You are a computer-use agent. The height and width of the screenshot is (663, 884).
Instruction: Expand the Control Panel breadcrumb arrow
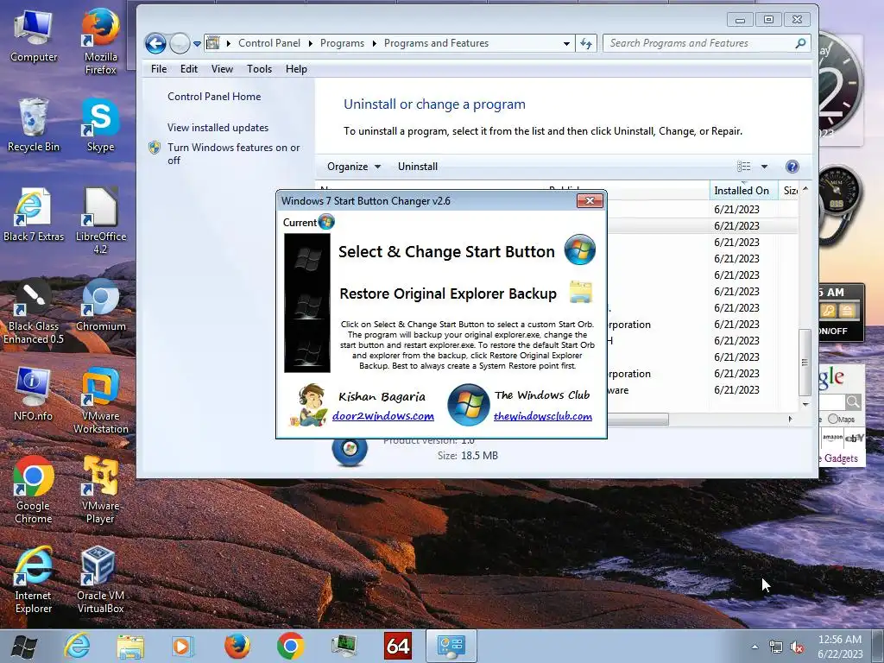[310, 43]
